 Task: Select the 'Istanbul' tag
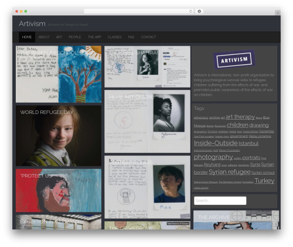[x=248, y=144]
